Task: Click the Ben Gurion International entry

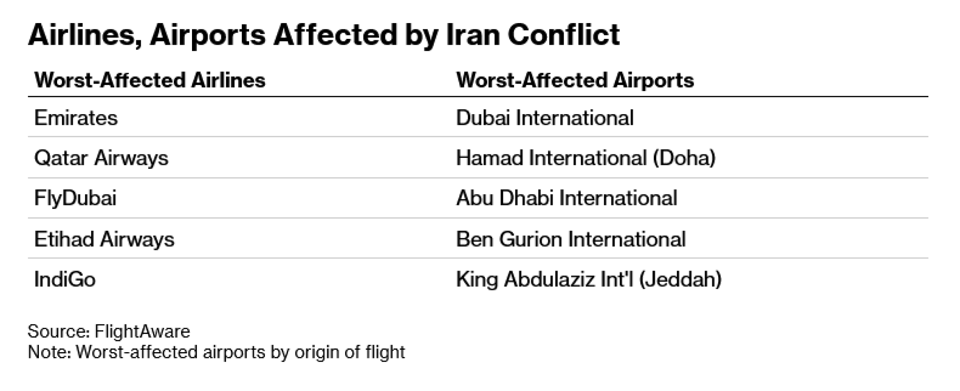Action: (x=570, y=239)
